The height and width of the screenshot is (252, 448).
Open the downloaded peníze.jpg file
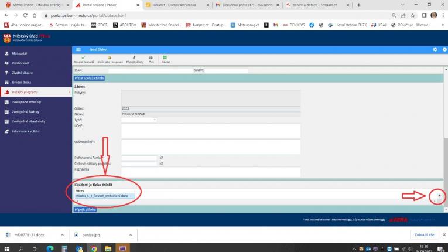coord(91,235)
